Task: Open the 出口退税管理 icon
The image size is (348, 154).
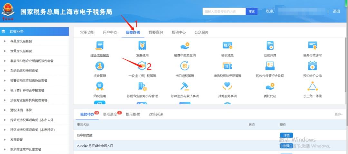Action: 185,66
